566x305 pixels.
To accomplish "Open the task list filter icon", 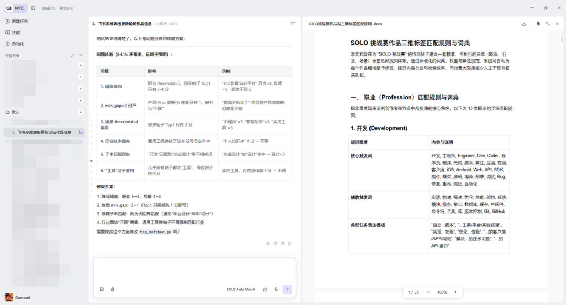I will tap(81, 56).
